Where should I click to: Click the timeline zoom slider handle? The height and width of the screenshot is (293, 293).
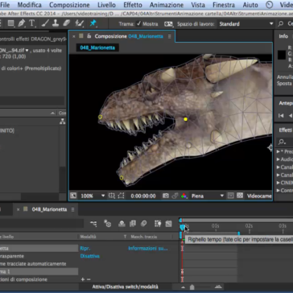[x=192, y=287]
